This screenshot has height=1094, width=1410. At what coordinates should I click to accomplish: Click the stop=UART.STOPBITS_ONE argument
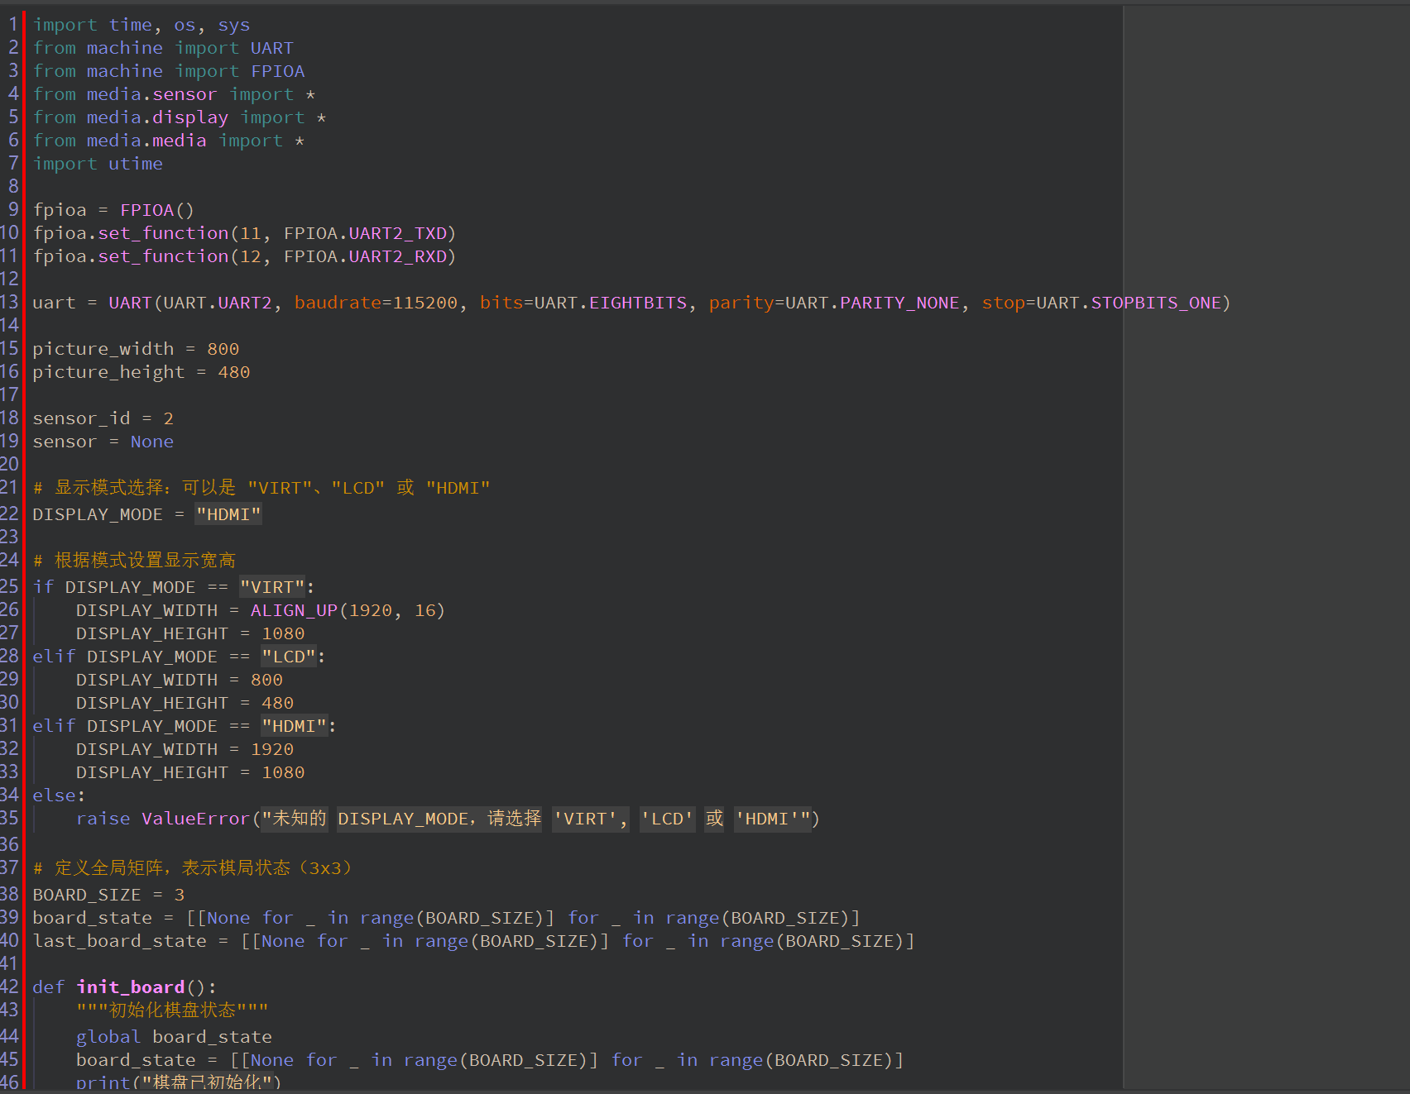coord(1101,303)
